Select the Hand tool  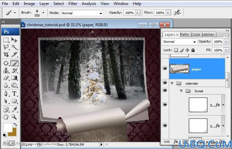[x=6, y=117]
